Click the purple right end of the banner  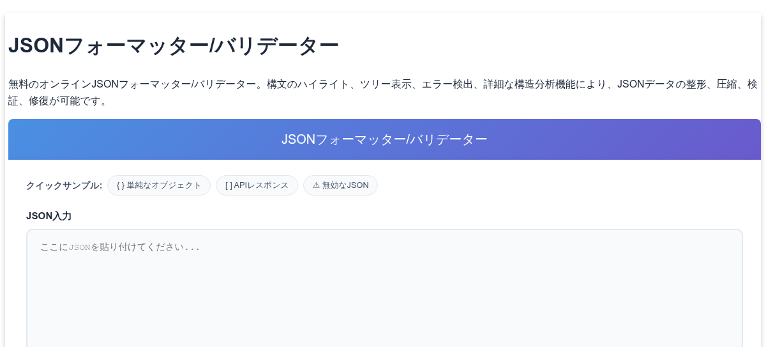tap(734, 139)
